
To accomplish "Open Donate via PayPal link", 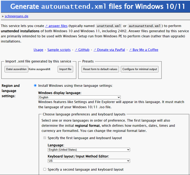I will click(x=109, y=50).
